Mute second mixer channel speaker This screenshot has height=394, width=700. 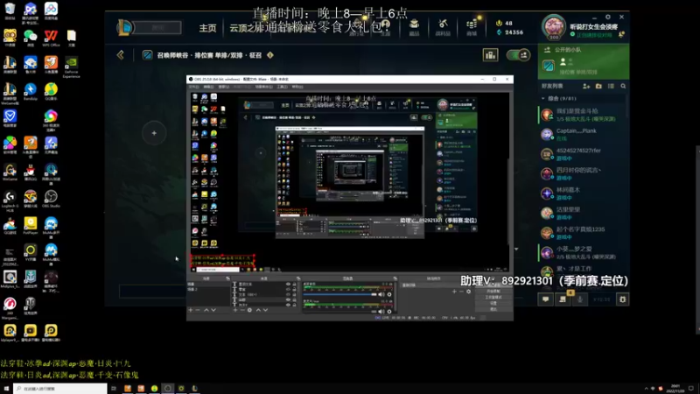pos(381,312)
